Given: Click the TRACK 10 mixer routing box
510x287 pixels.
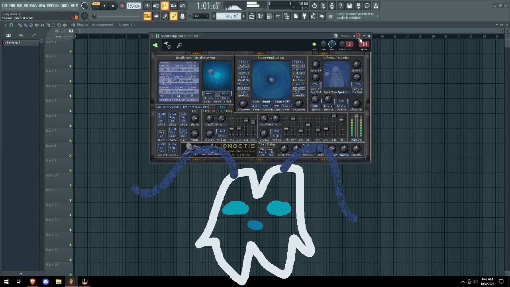Looking at the screenshot, I should (364, 44).
